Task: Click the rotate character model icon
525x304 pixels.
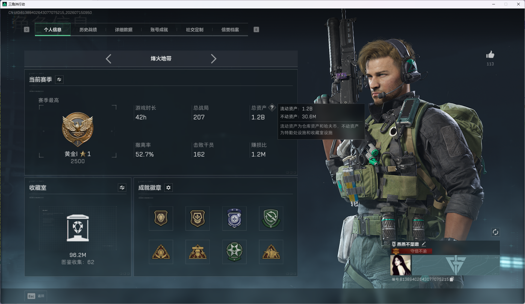Action: click(x=495, y=232)
